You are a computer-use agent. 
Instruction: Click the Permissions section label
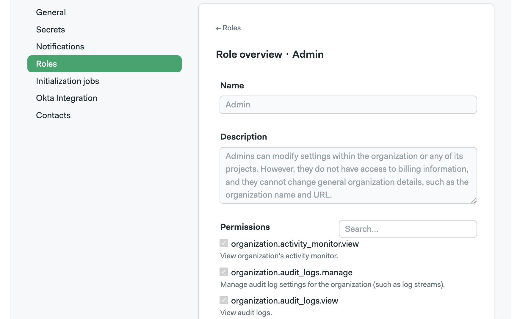click(245, 227)
